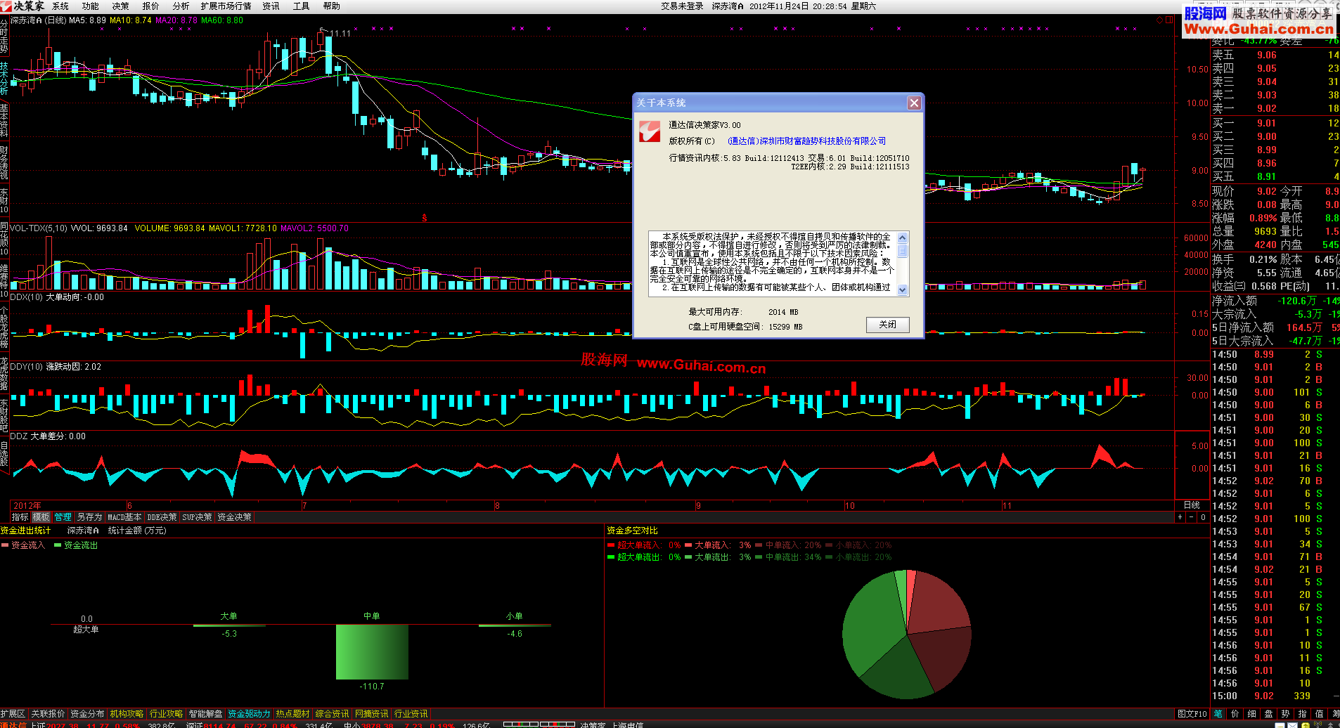This screenshot has width=1340, height=728.
Task: Click the 大单流入 3% legend entry
Action: [718, 545]
